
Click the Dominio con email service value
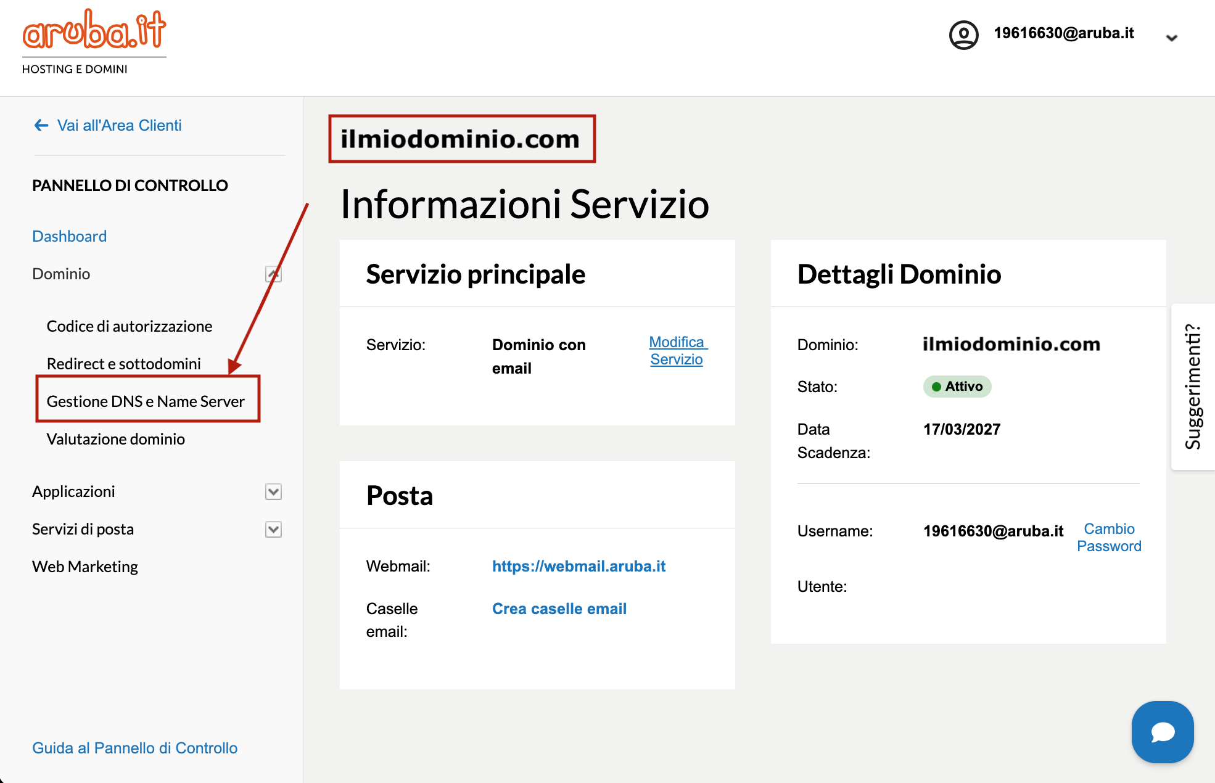pos(538,356)
